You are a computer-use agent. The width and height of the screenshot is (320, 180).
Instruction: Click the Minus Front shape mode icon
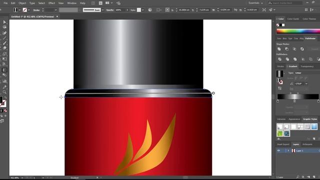[x=286, y=49]
